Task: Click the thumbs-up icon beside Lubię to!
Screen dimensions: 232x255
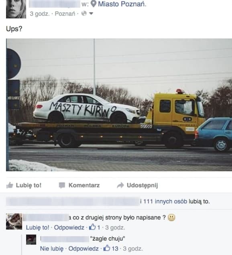Action: click(x=10, y=185)
